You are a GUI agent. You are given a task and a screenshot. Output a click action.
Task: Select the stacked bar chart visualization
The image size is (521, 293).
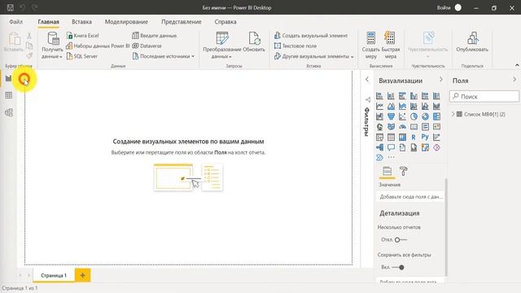tap(379, 96)
